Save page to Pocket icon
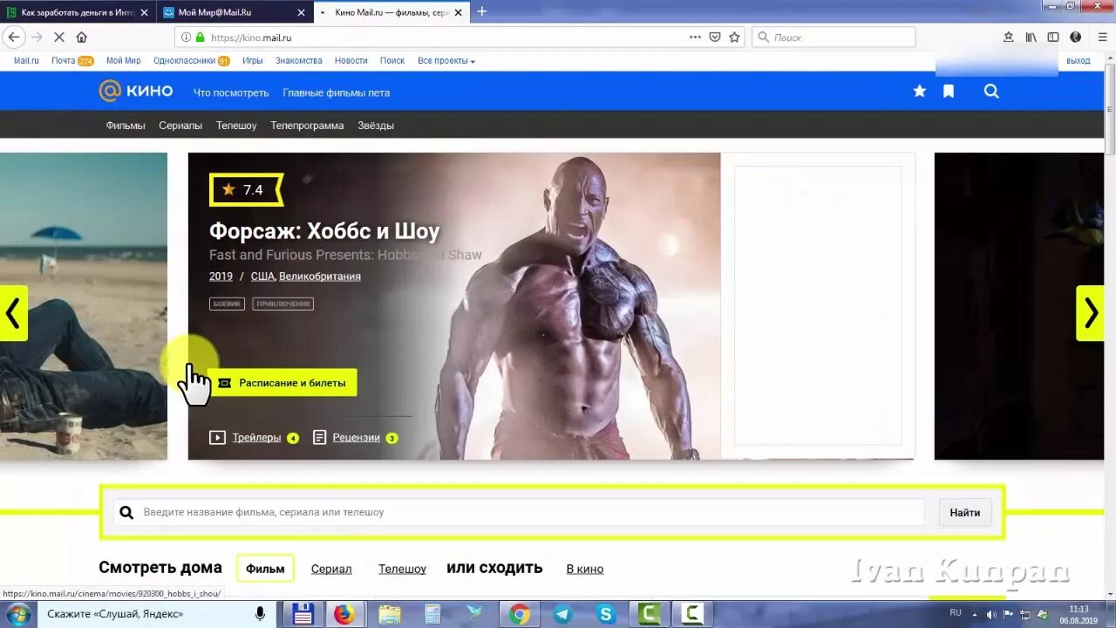Image resolution: width=1116 pixels, height=628 pixels. (x=715, y=38)
